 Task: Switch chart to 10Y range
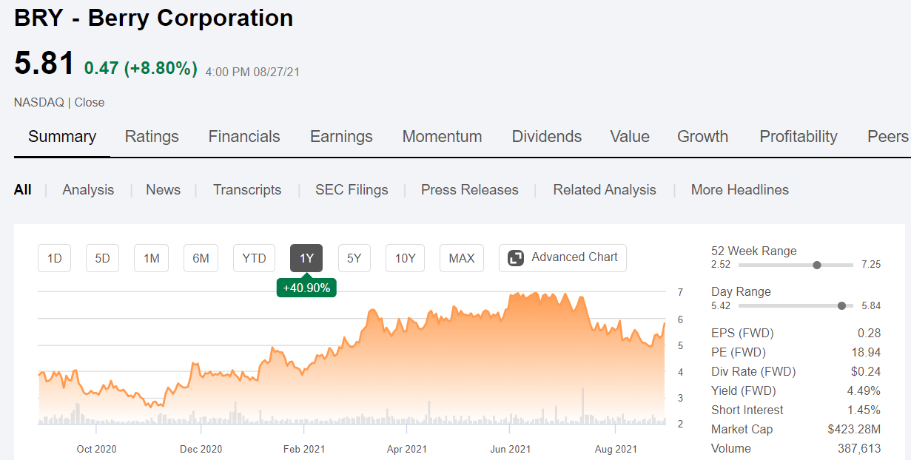(405, 257)
